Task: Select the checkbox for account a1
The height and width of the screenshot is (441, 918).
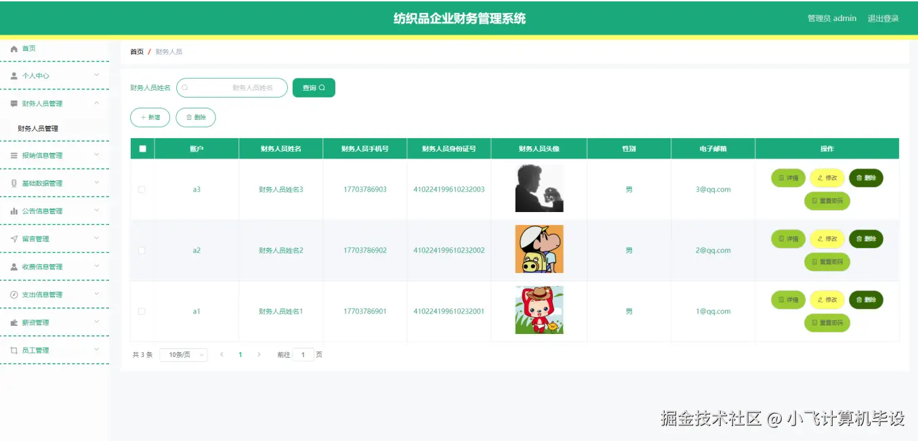Action: (x=142, y=311)
